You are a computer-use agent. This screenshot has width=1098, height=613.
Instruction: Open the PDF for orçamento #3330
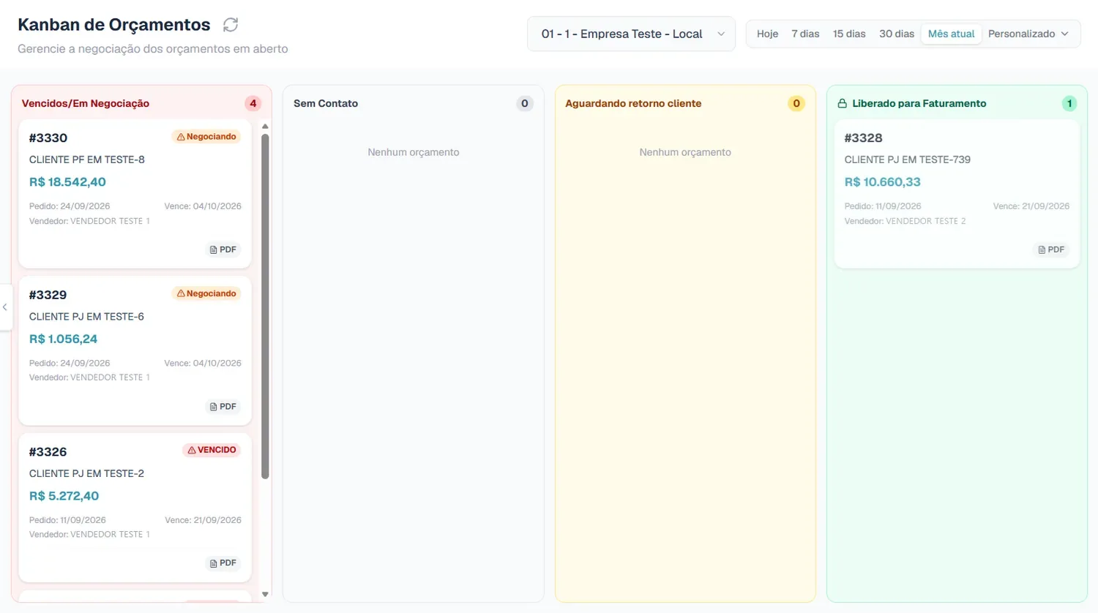(223, 249)
